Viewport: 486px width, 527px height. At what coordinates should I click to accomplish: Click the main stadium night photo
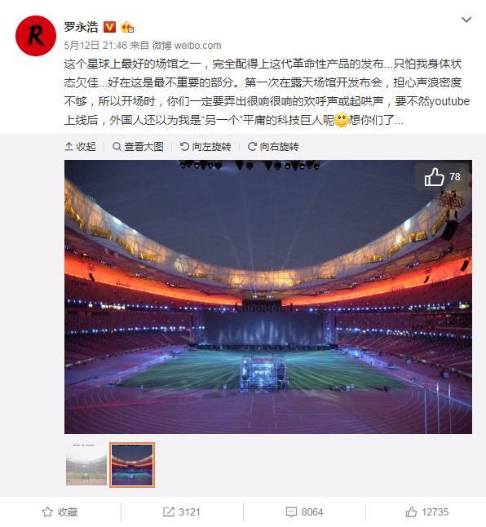268,297
